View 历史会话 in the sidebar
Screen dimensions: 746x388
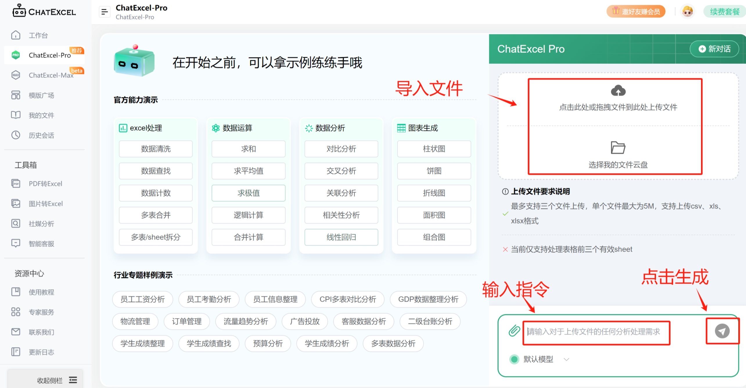tap(41, 135)
